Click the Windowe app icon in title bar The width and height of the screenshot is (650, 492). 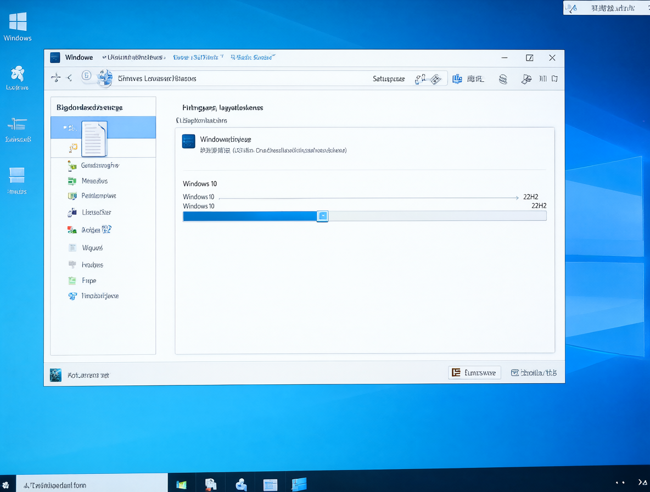tap(55, 57)
